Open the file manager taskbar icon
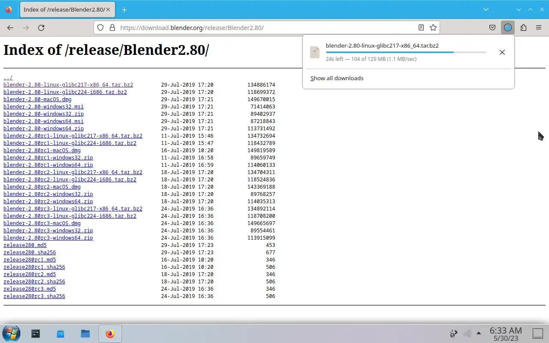 point(85,333)
